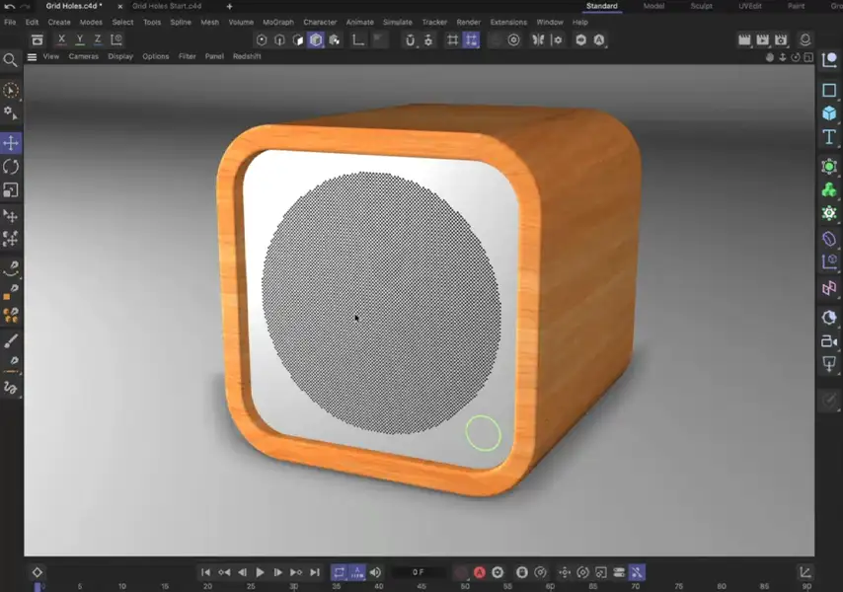This screenshot has width=843, height=592.
Task: Add a Camera object
Action: [x=829, y=341]
